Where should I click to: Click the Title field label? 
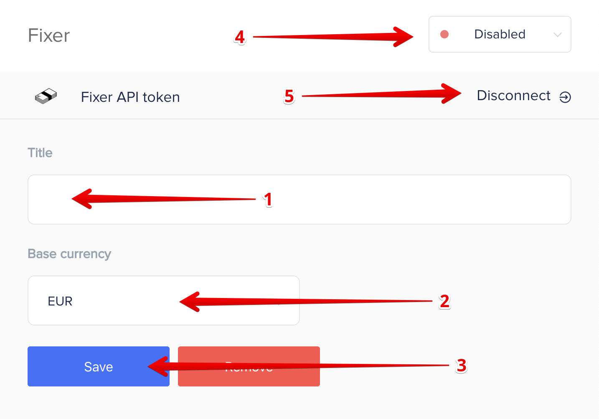[40, 153]
